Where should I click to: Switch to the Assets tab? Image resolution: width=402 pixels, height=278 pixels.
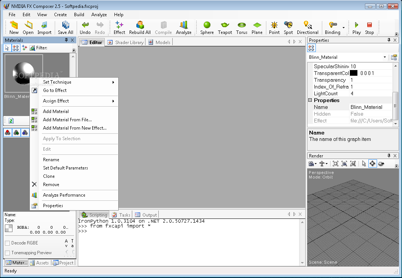click(x=39, y=263)
